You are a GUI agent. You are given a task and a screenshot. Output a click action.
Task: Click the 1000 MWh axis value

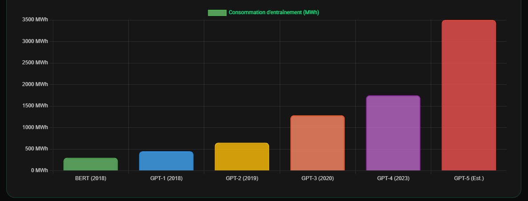pos(35,127)
